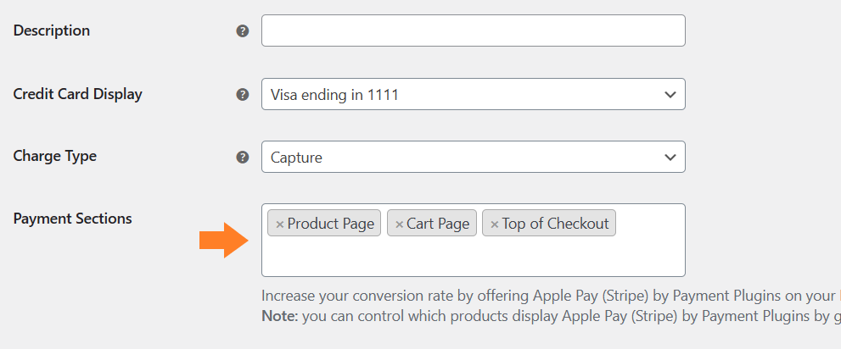Expand the chevron on Credit Card Display
841x349 pixels.
pyautogui.click(x=670, y=95)
